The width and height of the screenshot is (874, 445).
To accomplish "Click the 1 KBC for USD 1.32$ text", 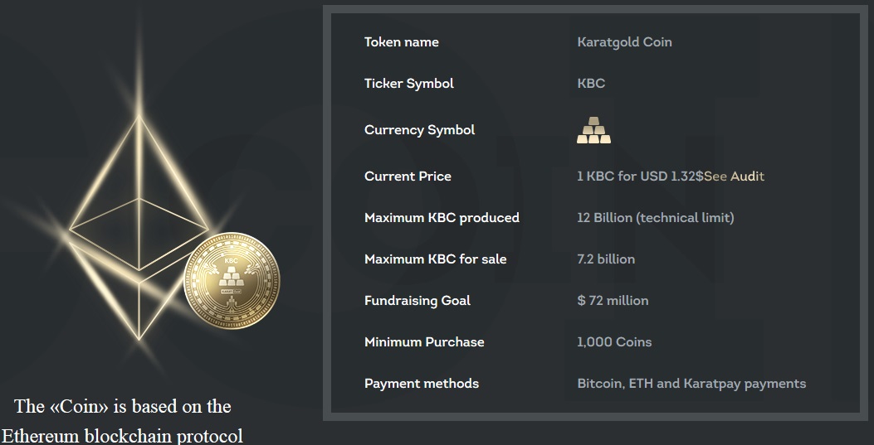I will [640, 177].
